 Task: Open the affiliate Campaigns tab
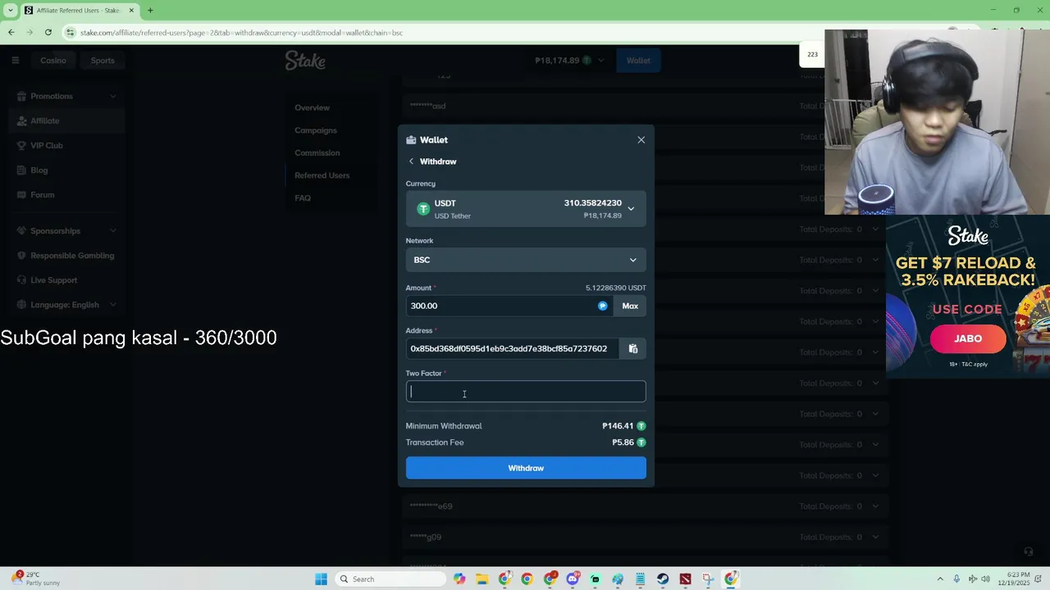click(316, 130)
